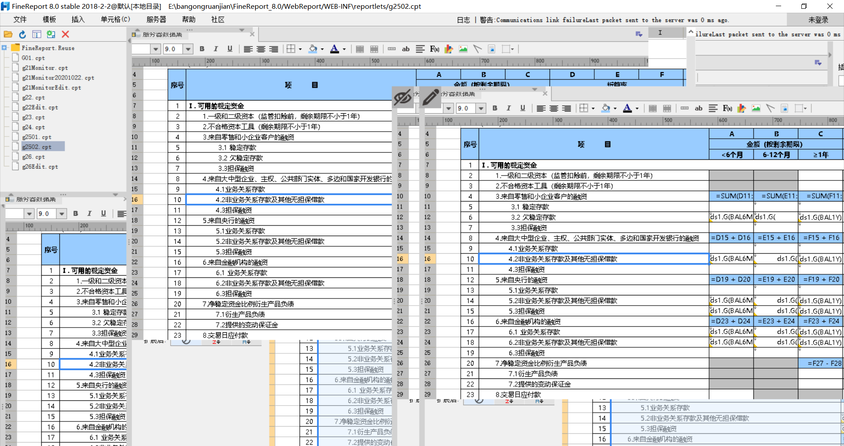Select cell =SUM(D11: in lower-right sheet
This screenshot has height=446, width=844.
731,196
